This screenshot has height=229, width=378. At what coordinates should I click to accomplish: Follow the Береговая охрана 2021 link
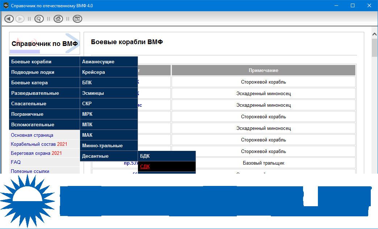click(36, 153)
